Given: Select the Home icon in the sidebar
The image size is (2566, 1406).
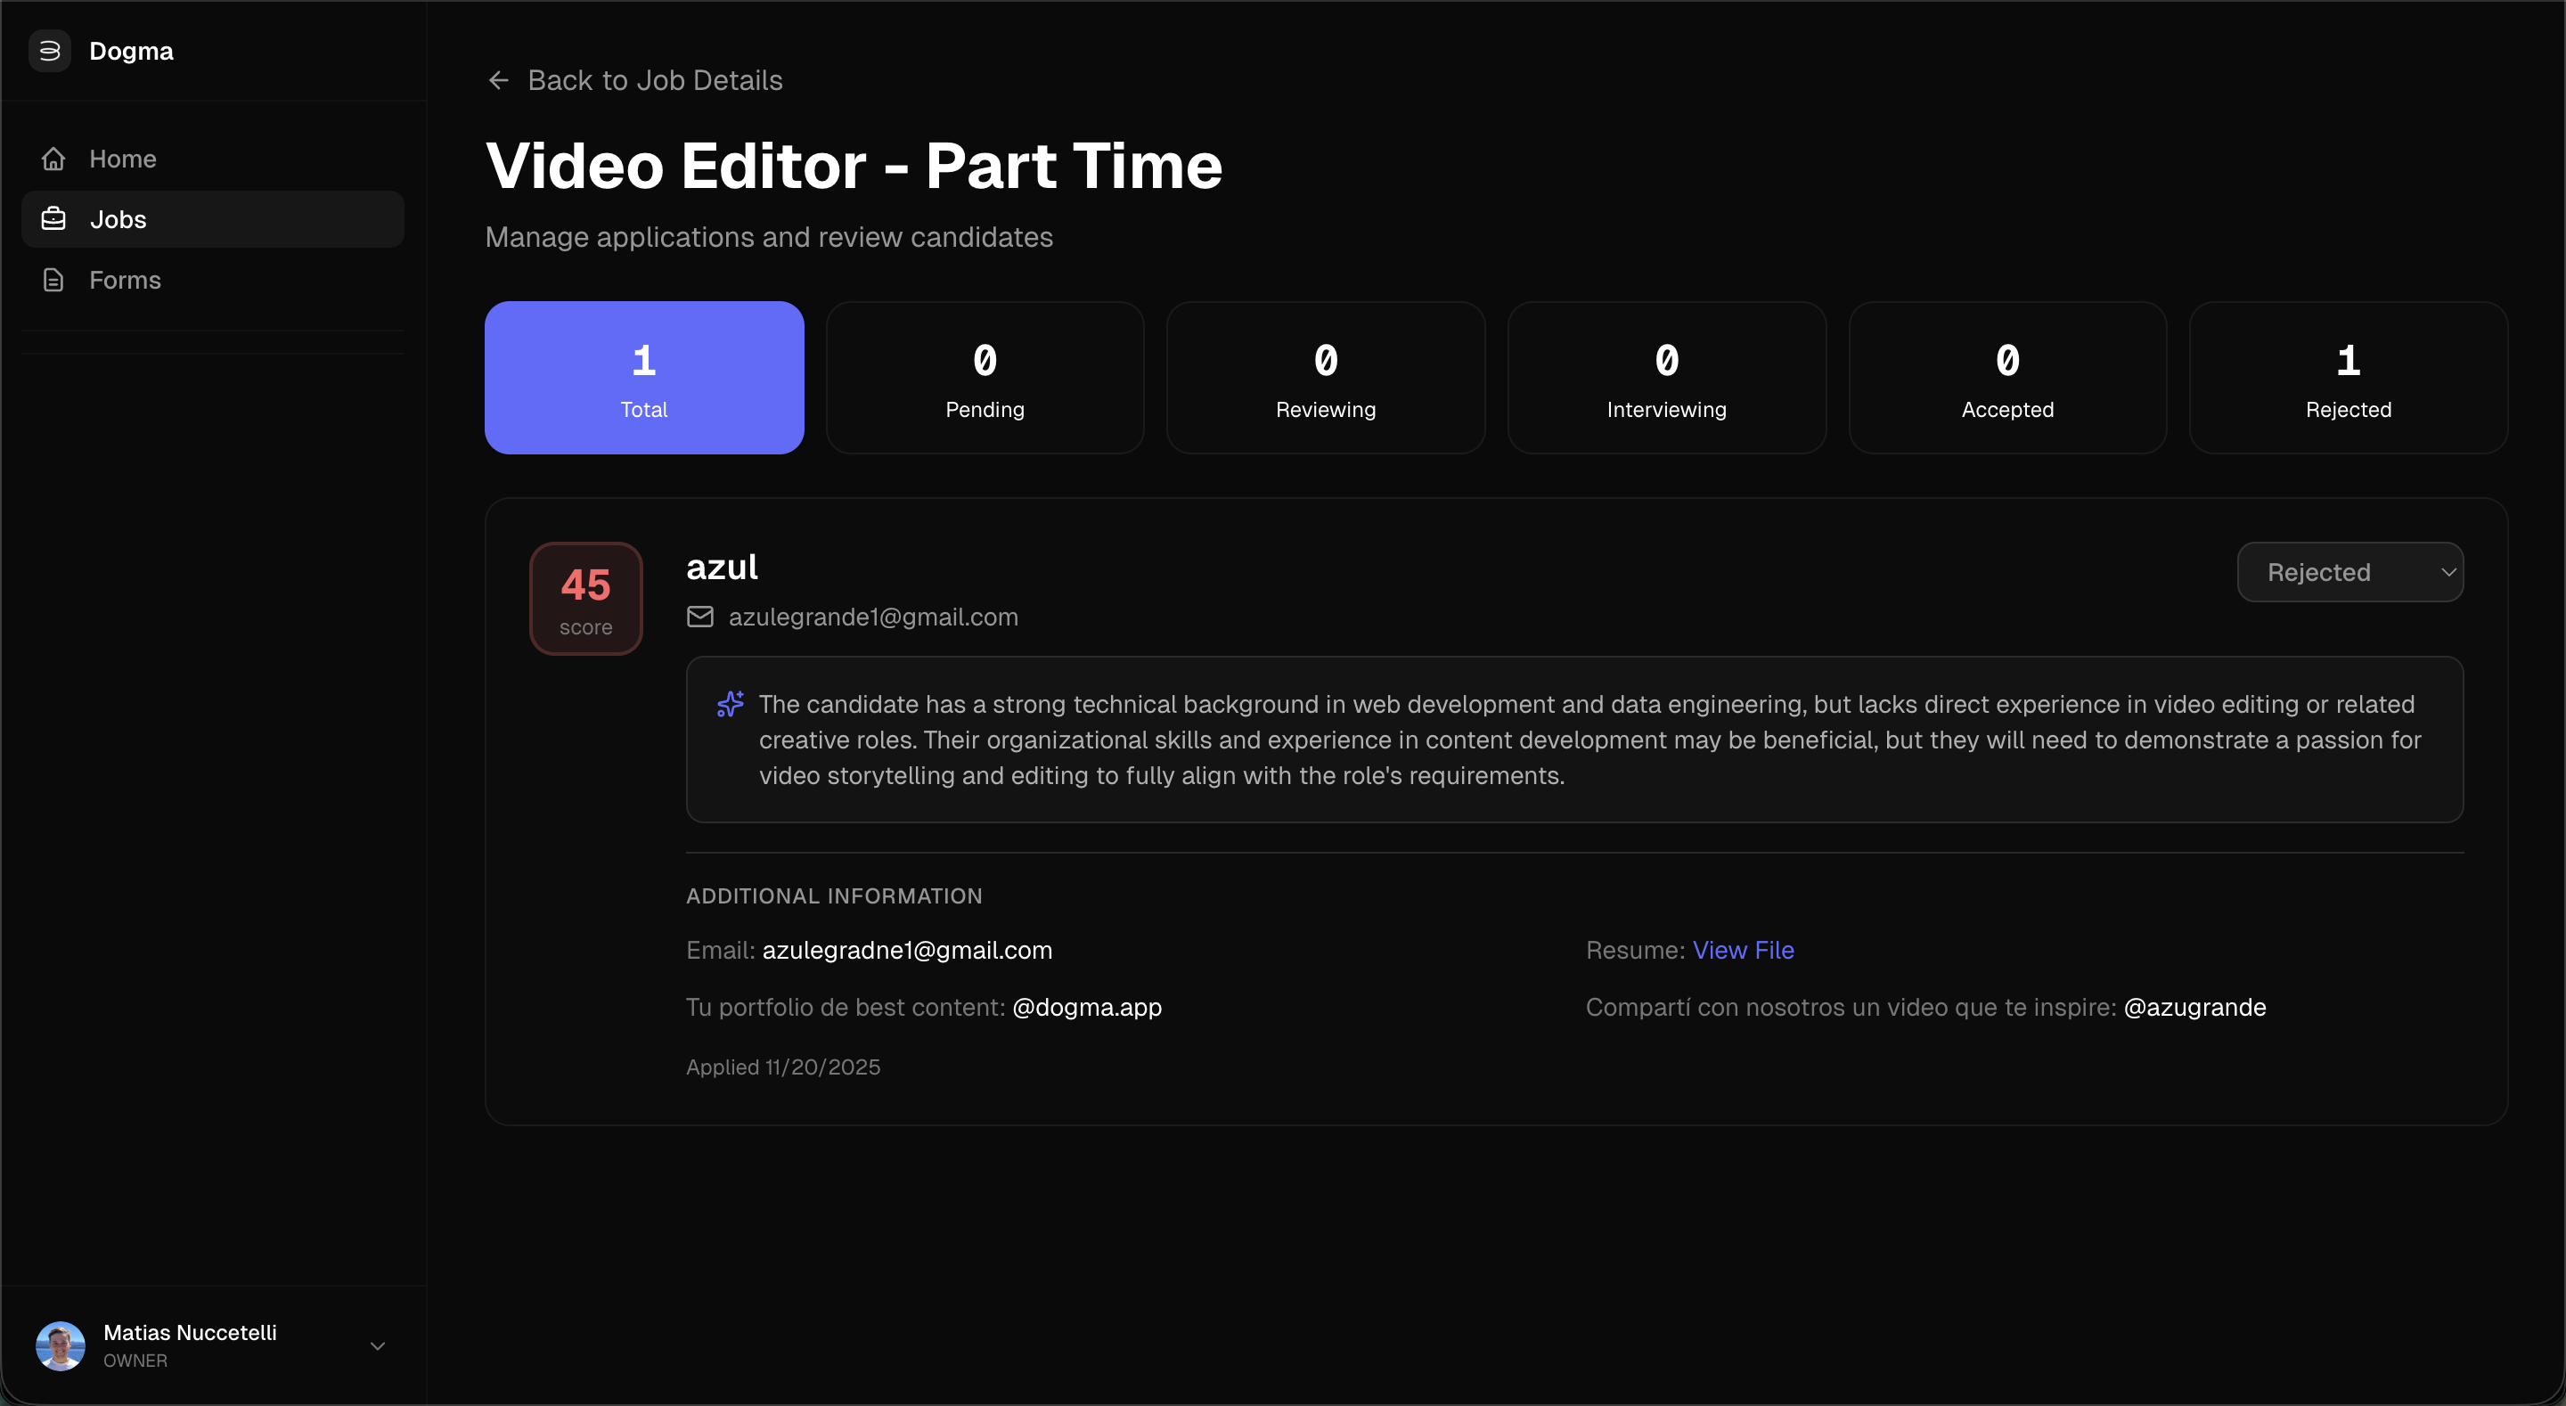Looking at the screenshot, I should click(x=53, y=159).
